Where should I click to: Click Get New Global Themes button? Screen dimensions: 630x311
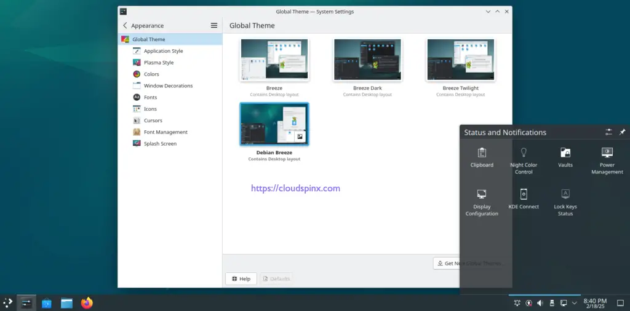[x=469, y=264]
